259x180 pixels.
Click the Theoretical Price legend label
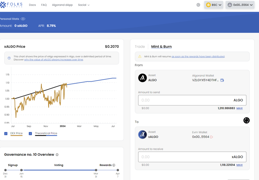(46, 133)
